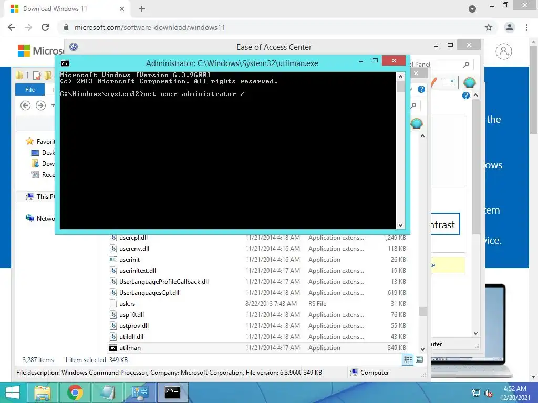Click the command prompt taskbar button
The height and width of the screenshot is (403, 538).
172,393
